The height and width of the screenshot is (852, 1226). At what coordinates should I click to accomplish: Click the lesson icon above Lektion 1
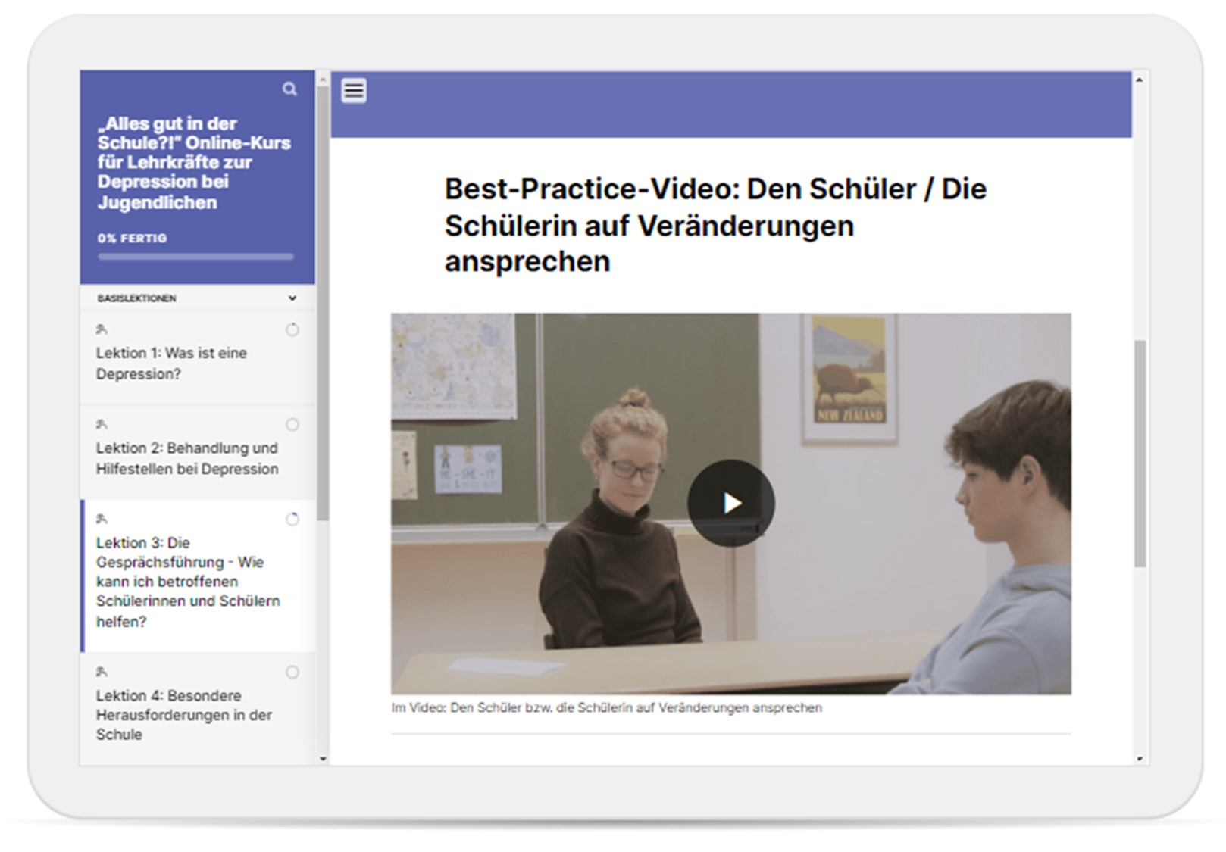point(102,329)
